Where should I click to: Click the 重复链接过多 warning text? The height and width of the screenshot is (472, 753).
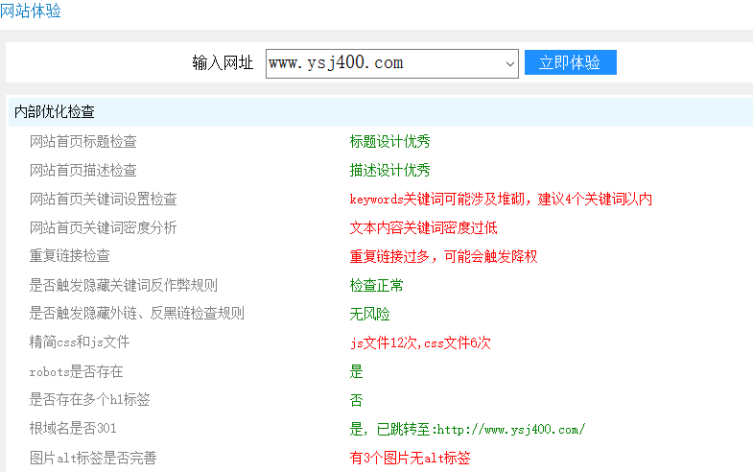[x=444, y=256]
